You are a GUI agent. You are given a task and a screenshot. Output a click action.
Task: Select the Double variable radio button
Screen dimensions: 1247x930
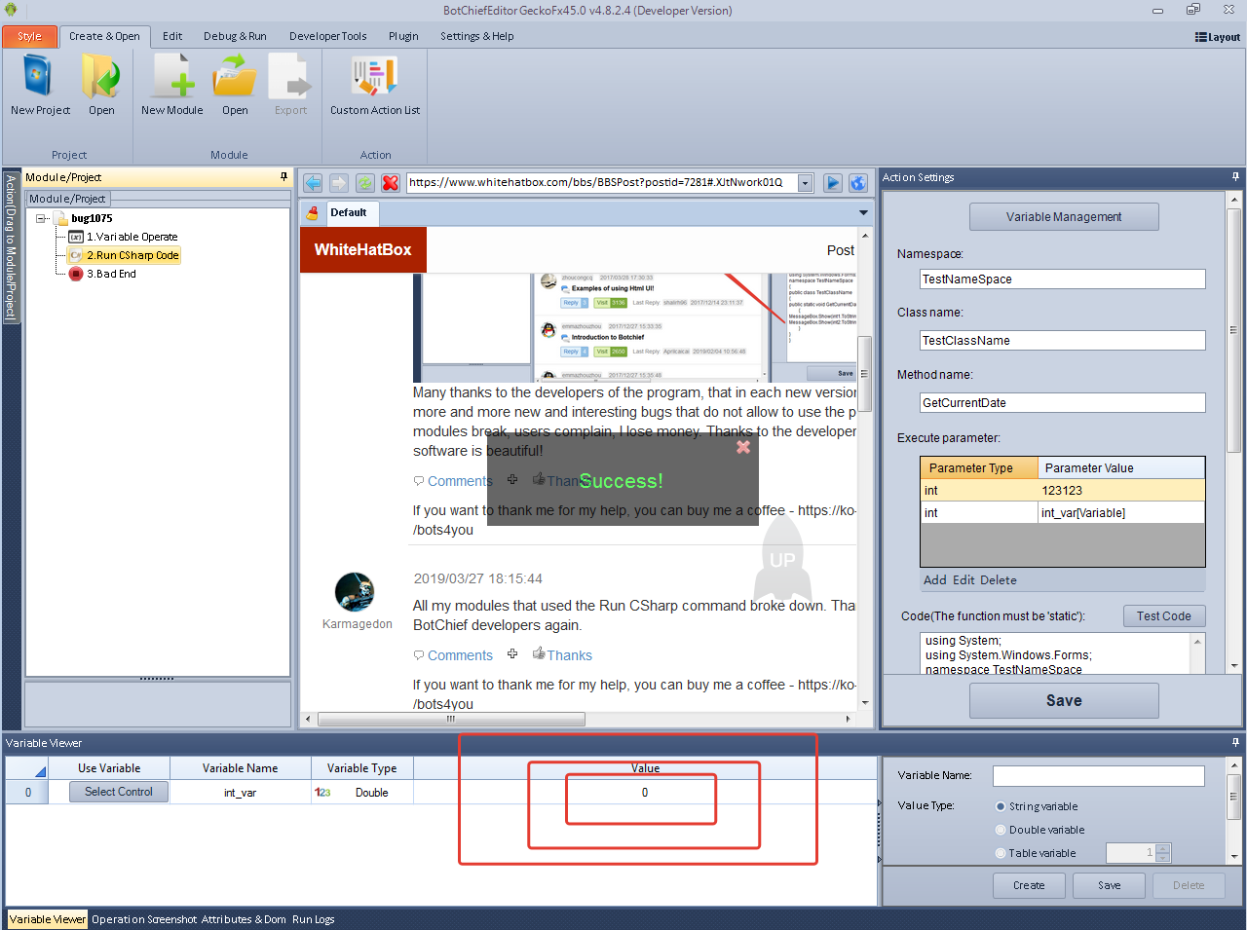(1001, 830)
